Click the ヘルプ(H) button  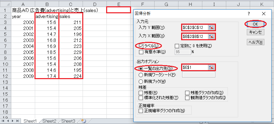pos(255,42)
